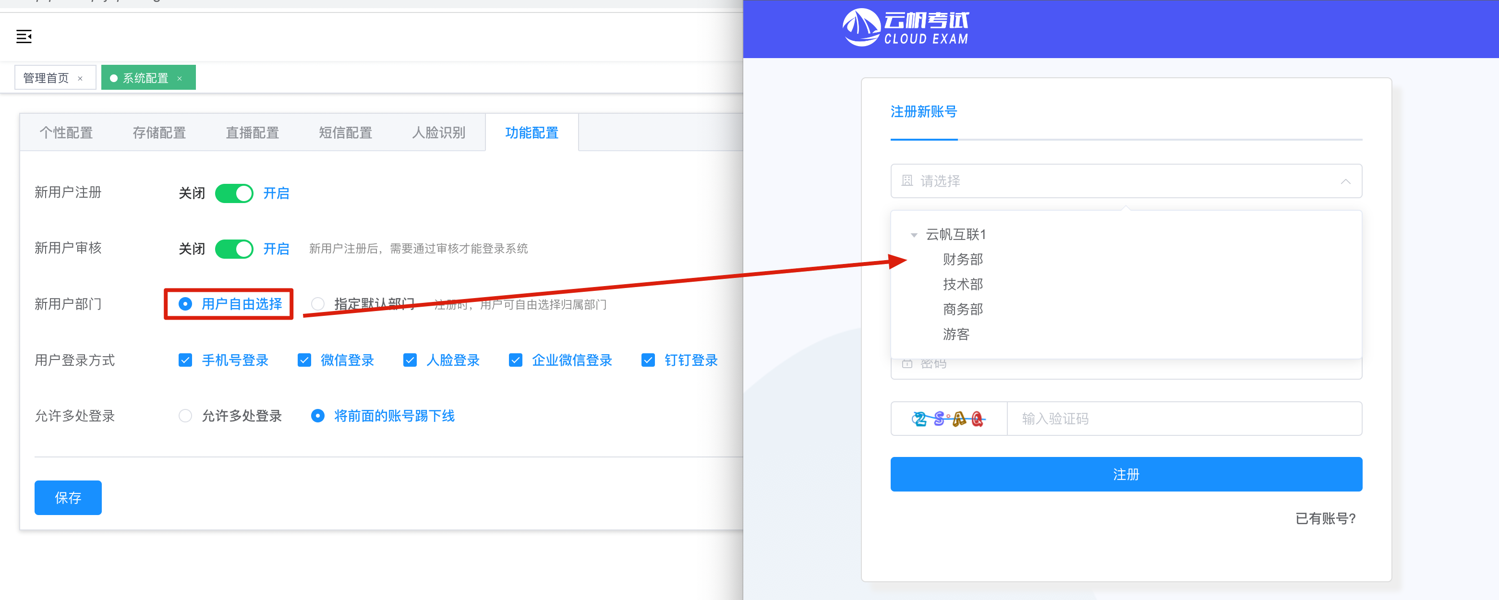
Task: Switch to the 个性配置 tab
Action: click(x=66, y=132)
